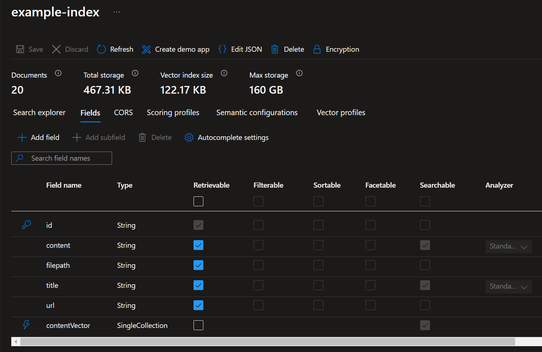Click the Encryption lock icon
The image size is (542, 352).
coord(317,50)
